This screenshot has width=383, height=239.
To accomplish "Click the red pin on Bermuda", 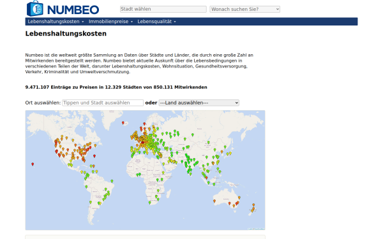I will tap(94, 157).
